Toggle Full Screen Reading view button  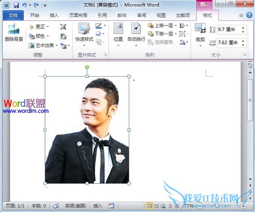(156, 206)
